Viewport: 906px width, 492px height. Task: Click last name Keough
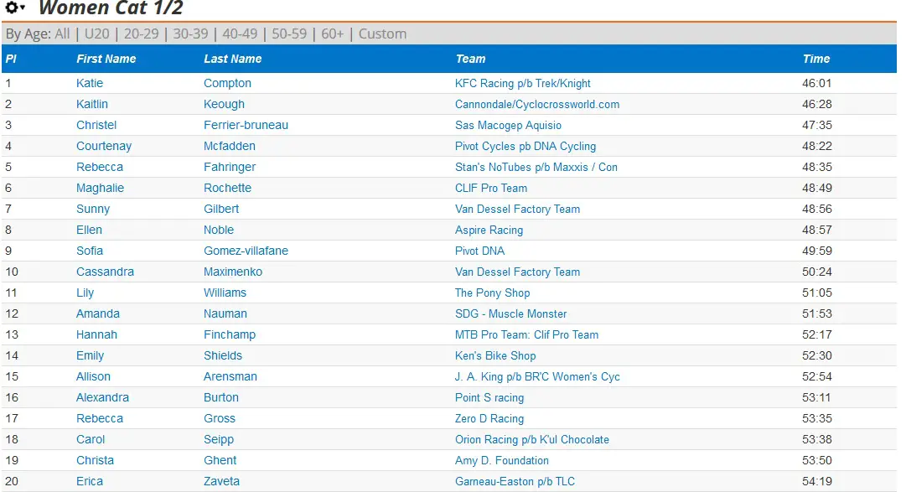coord(224,104)
